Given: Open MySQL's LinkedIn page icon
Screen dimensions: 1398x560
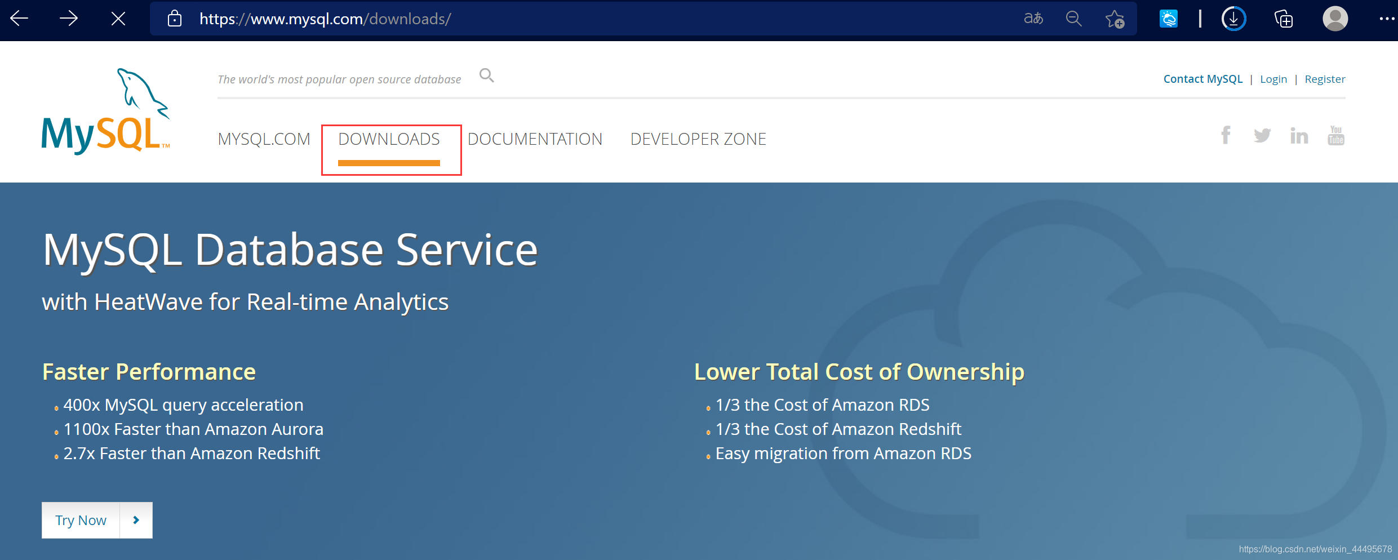Looking at the screenshot, I should (1299, 135).
